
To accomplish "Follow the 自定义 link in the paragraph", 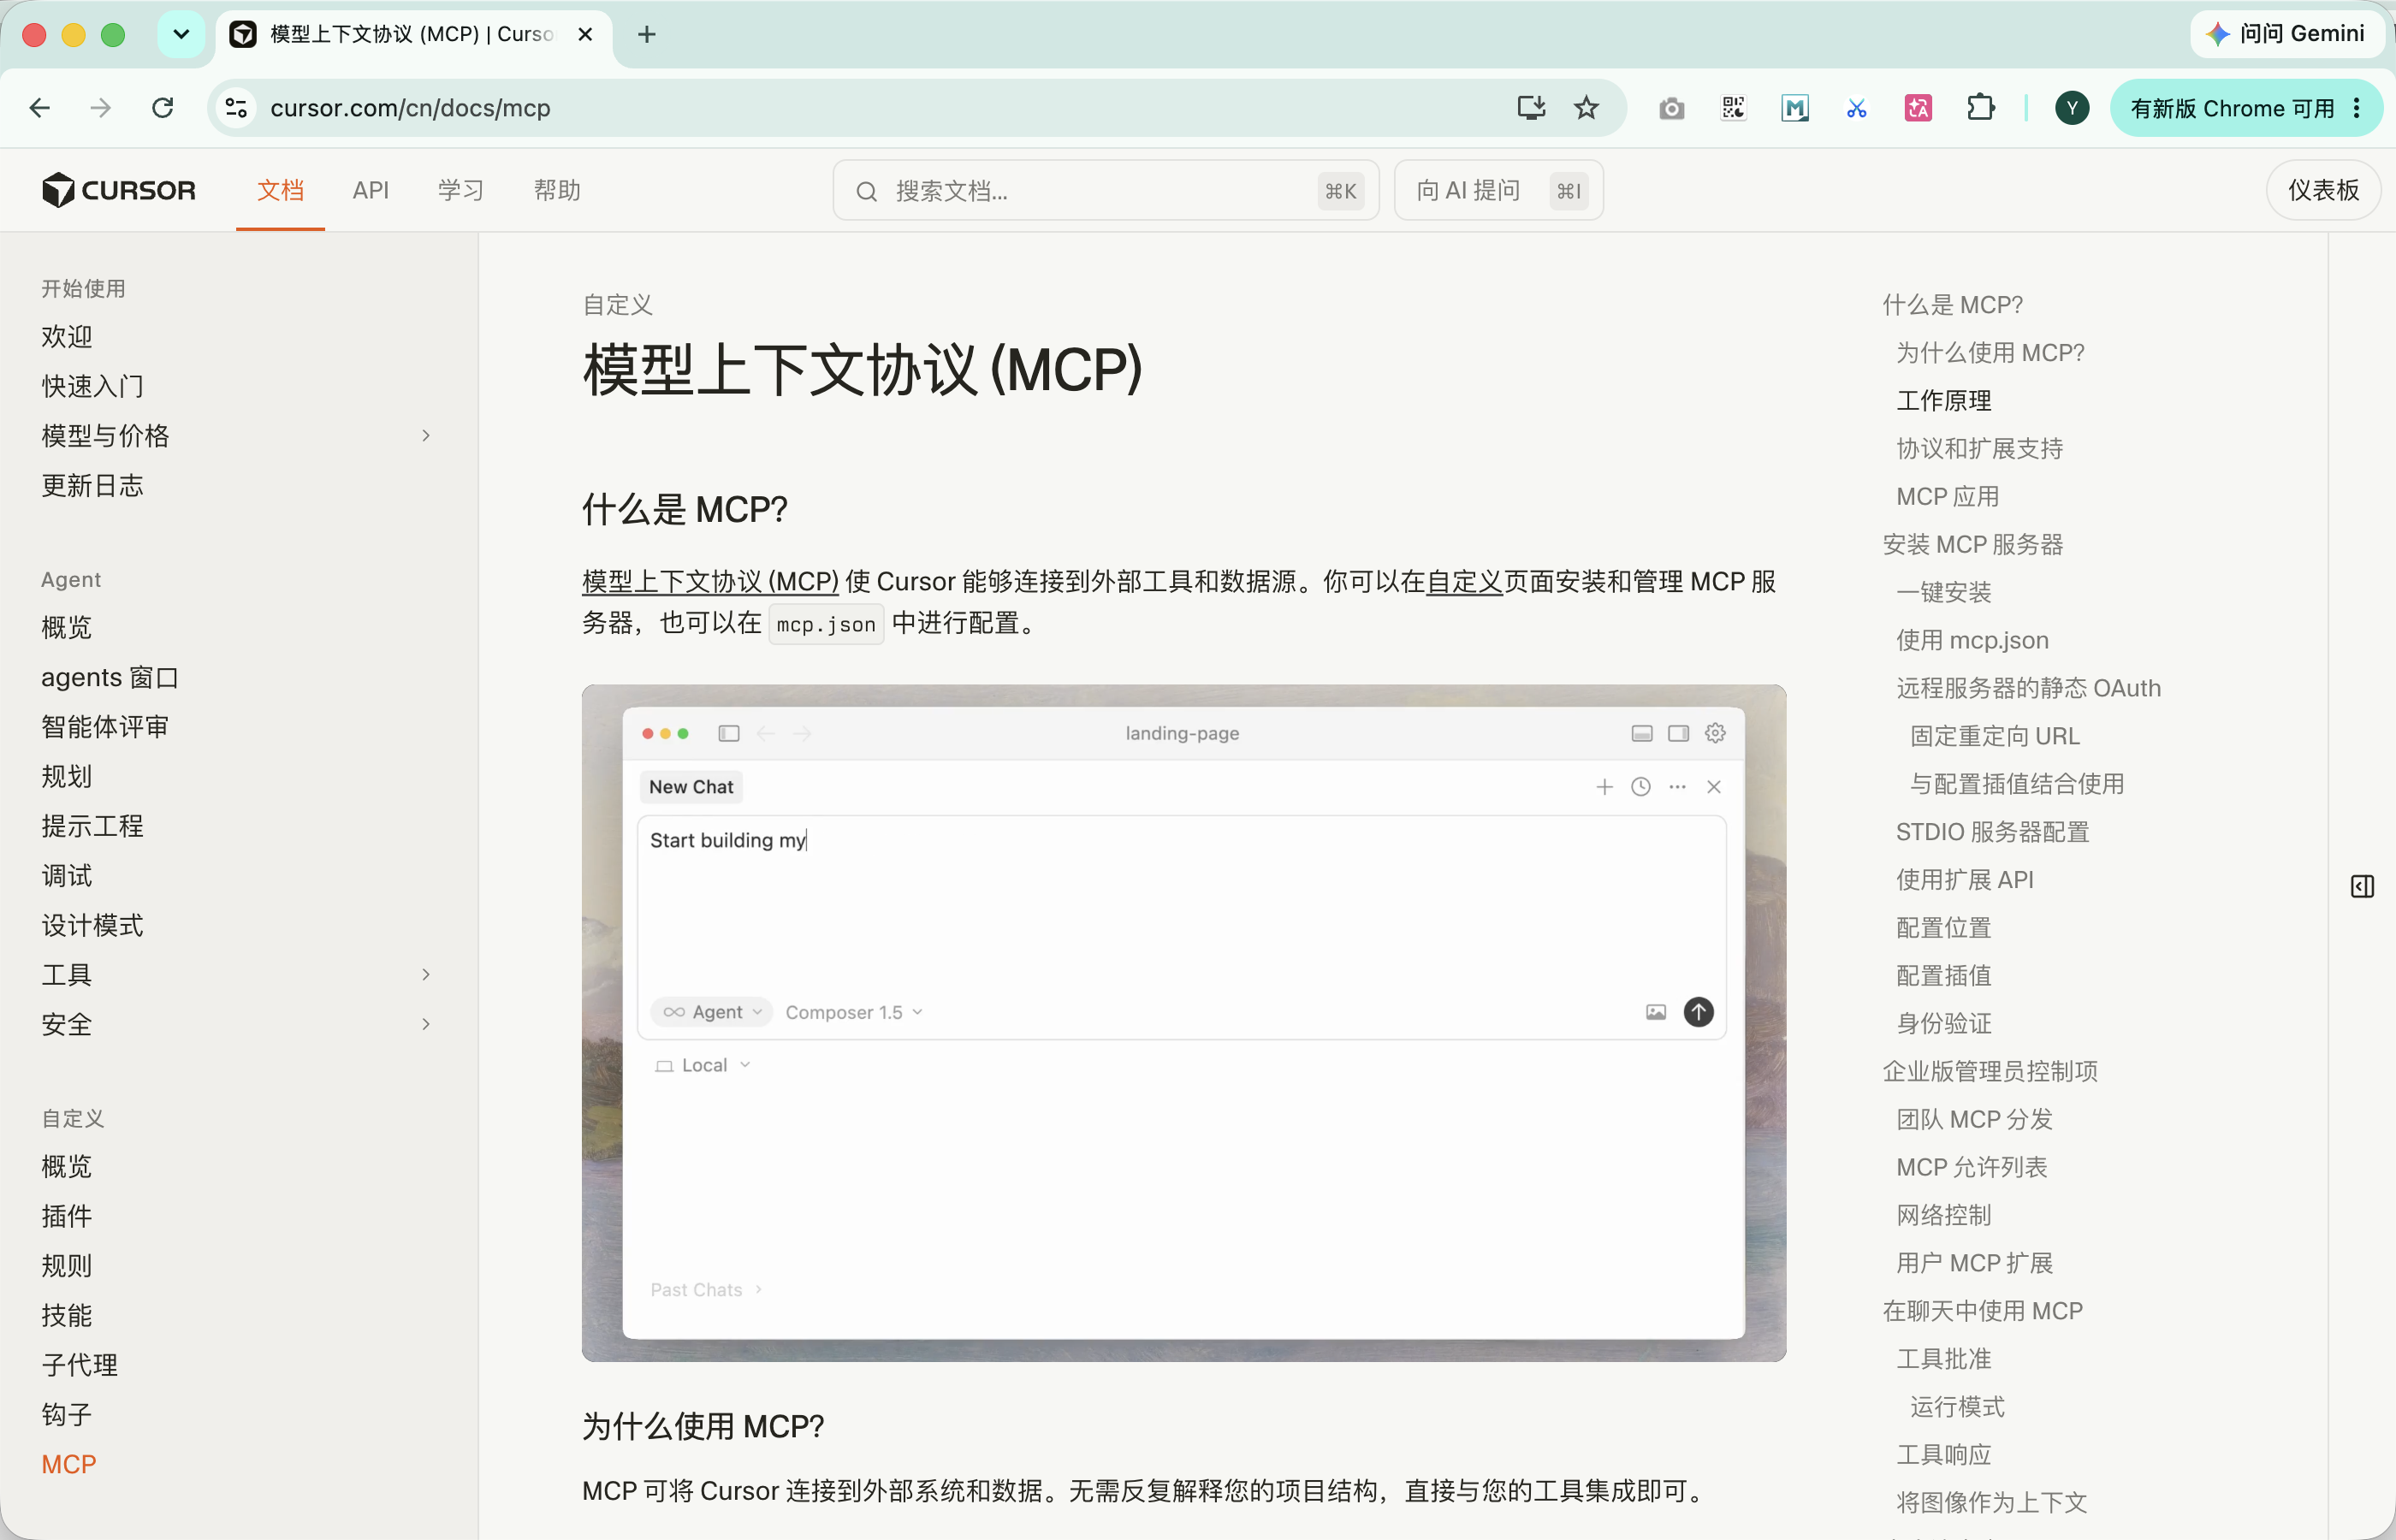I will pyautogui.click(x=1464, y=581).
